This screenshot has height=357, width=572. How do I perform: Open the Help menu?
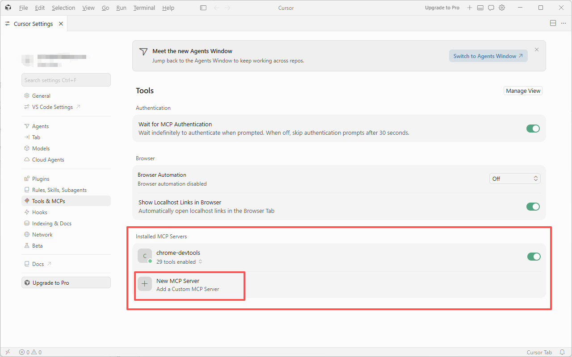tap(168, 8)
